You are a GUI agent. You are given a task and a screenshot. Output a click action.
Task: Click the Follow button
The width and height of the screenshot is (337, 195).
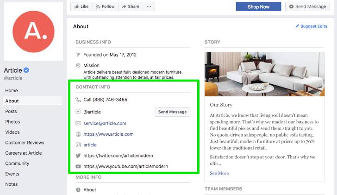105,6
